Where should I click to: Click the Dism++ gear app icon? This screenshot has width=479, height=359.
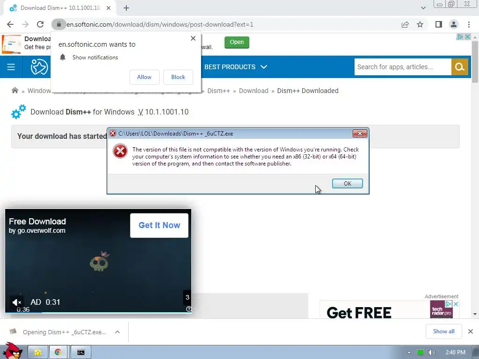pos(19,112)
